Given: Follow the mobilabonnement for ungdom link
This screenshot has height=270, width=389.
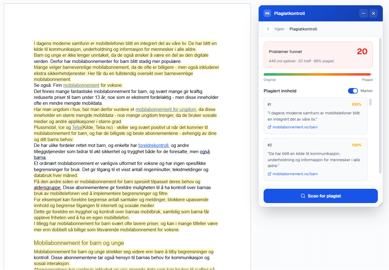Looking at the screenshot, I should pyautogui.click(x=166, y=109).
